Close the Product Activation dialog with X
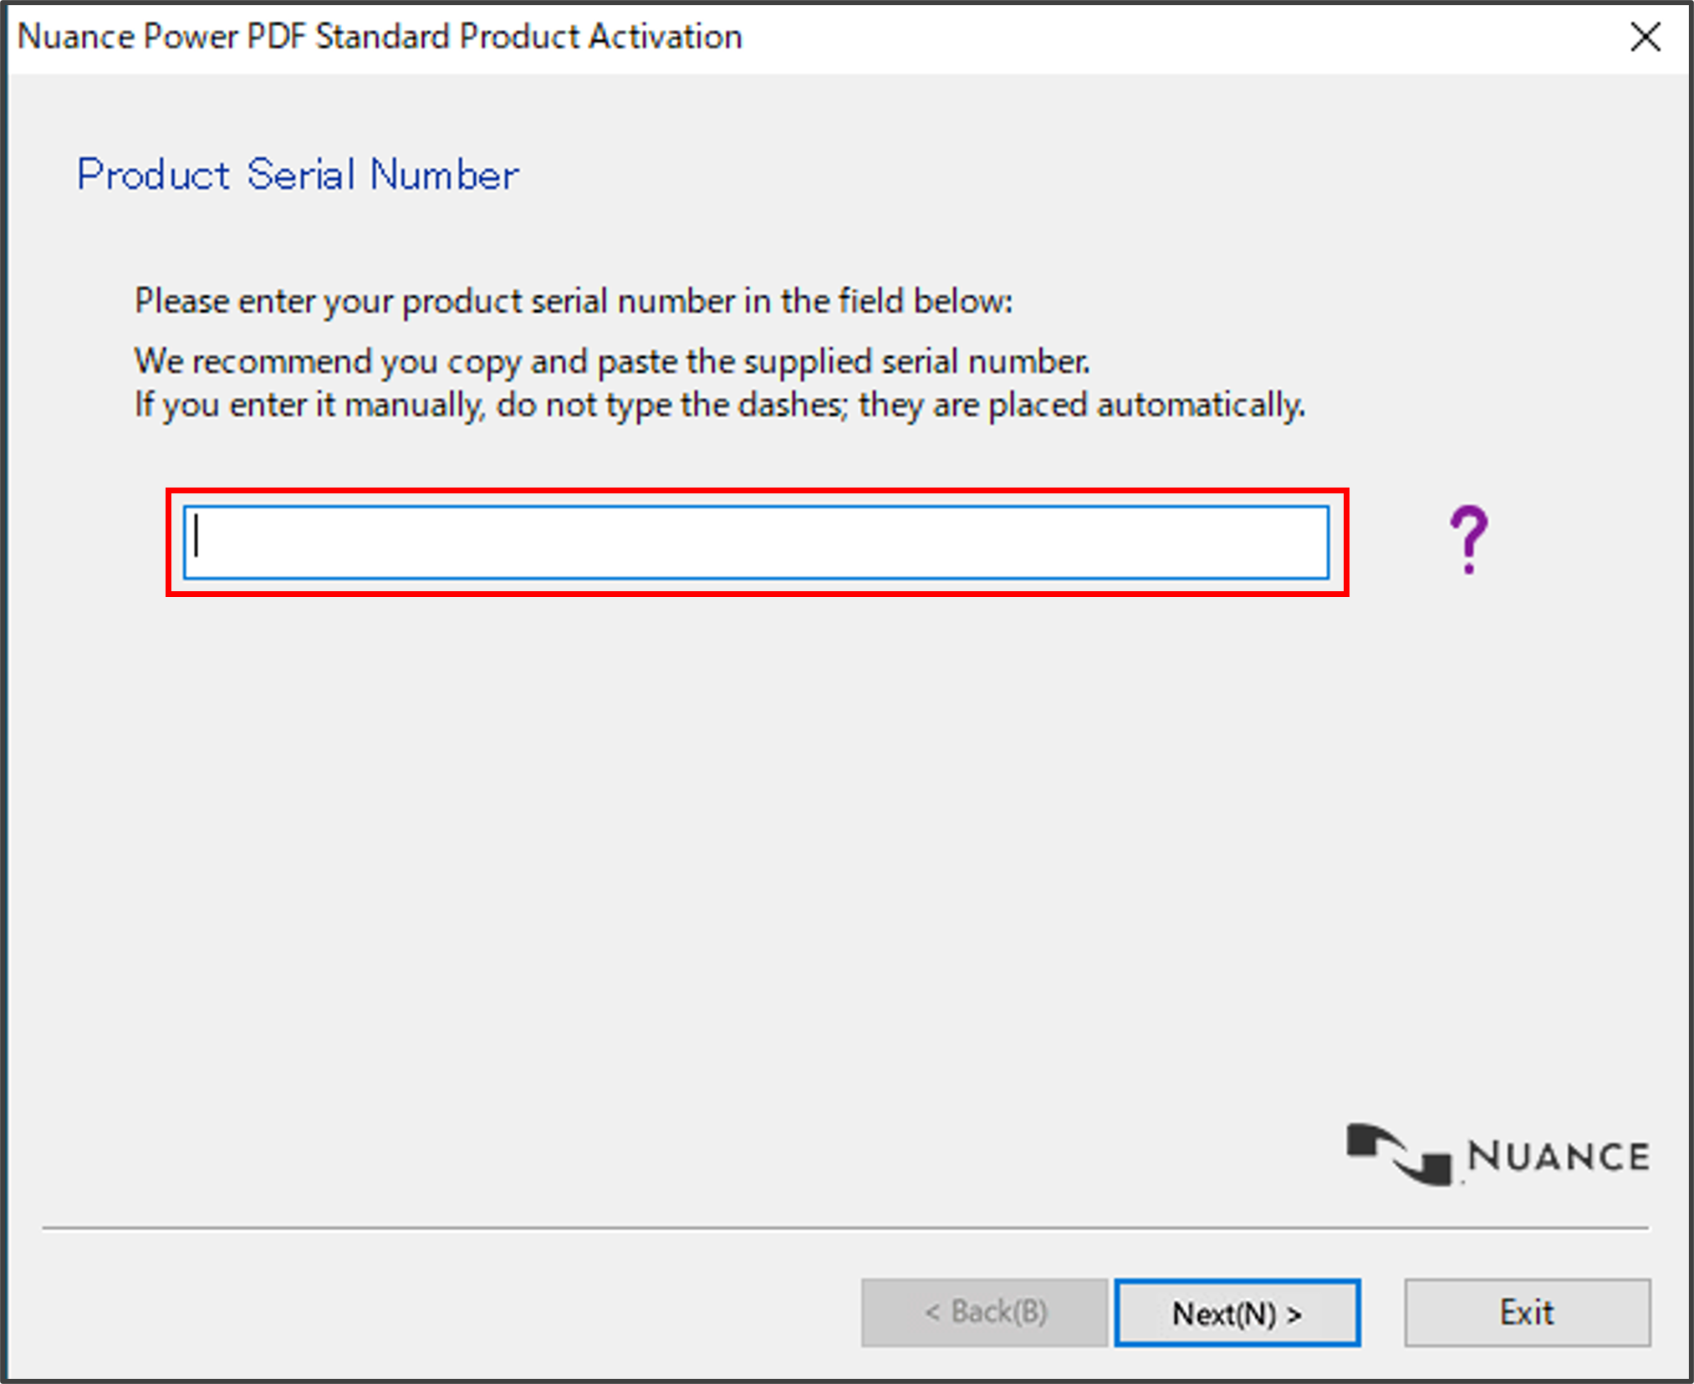The image size is (1694, 1384). [x=1646, y=37]
